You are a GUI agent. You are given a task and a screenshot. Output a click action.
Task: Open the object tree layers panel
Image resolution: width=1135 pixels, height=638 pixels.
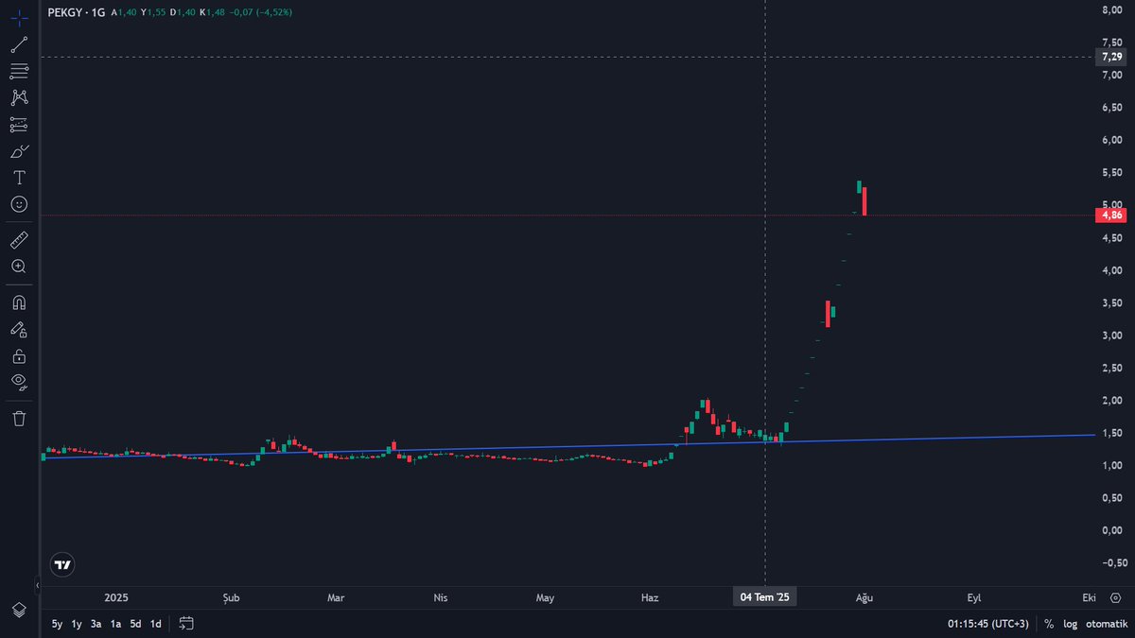pyautogui.click(x=19, y=609)
